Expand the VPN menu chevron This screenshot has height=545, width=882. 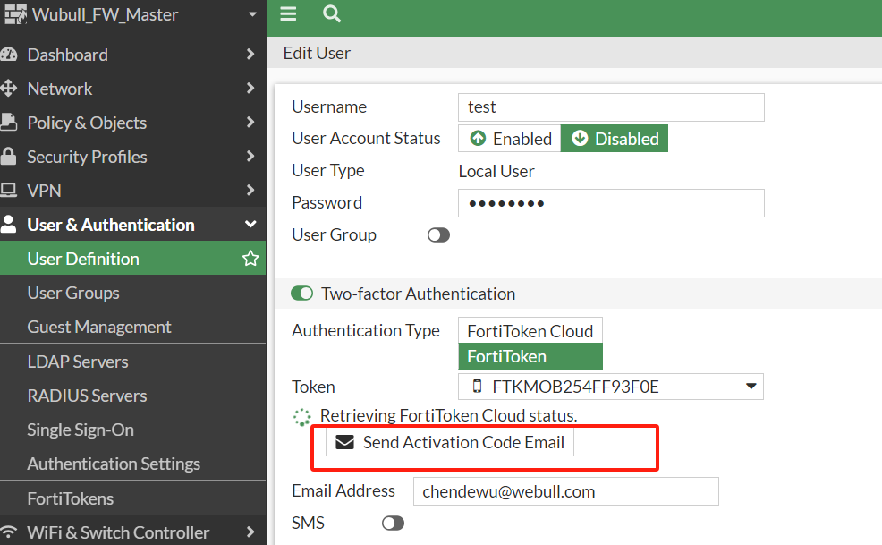250,191
